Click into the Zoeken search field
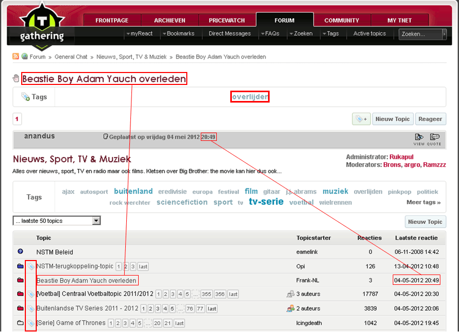Screen dimensions: 459x332 tap(420, 34)
